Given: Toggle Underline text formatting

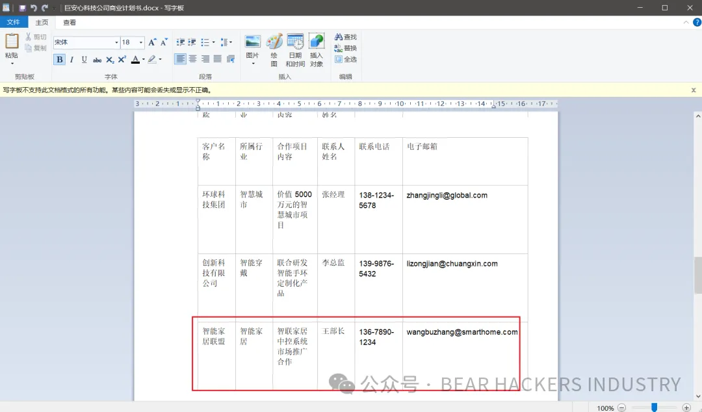Looking at the screenshot, I should pos(84,60).
